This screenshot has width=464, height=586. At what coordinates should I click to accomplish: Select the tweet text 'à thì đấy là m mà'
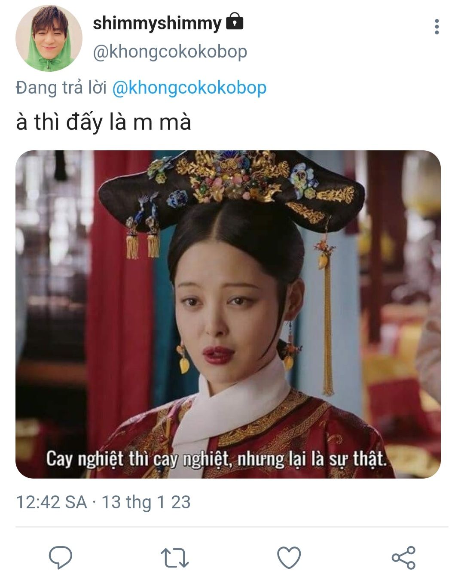click(104, 122)
